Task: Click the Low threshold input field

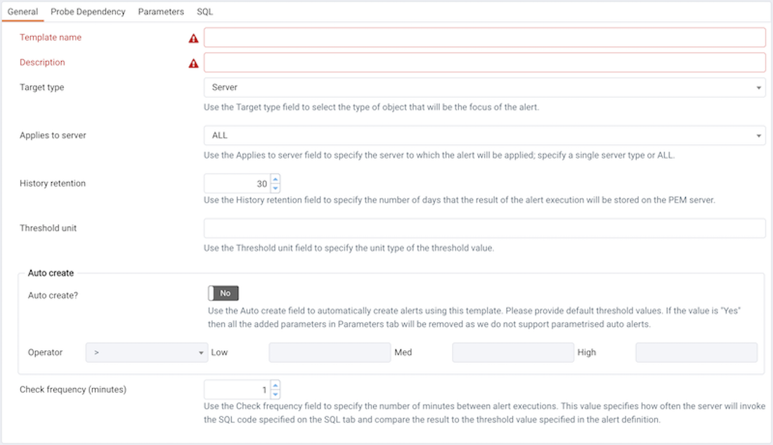Action: (x=330, y=352)
